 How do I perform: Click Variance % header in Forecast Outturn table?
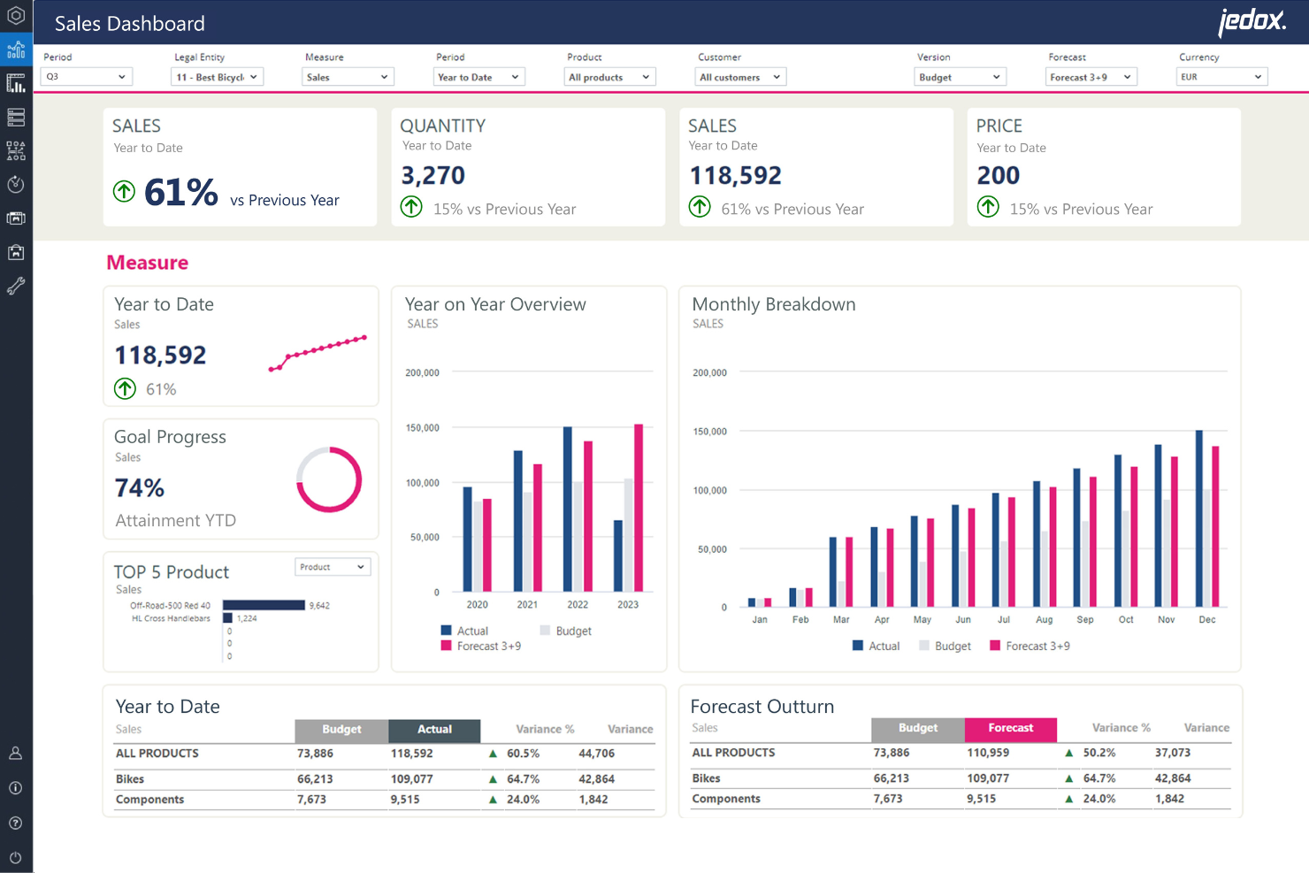point(1121,728)
